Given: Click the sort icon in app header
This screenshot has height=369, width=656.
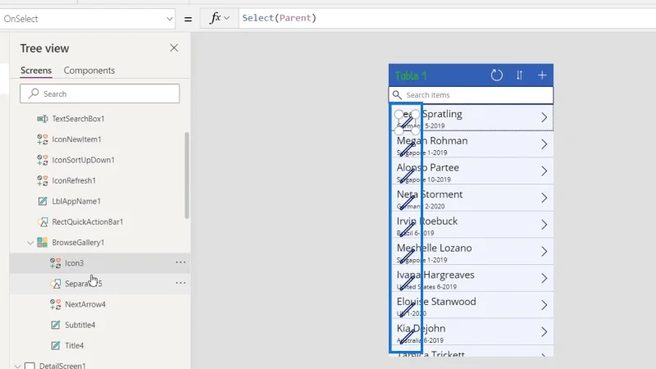Looking at the screenshot, I should point(519,75).
